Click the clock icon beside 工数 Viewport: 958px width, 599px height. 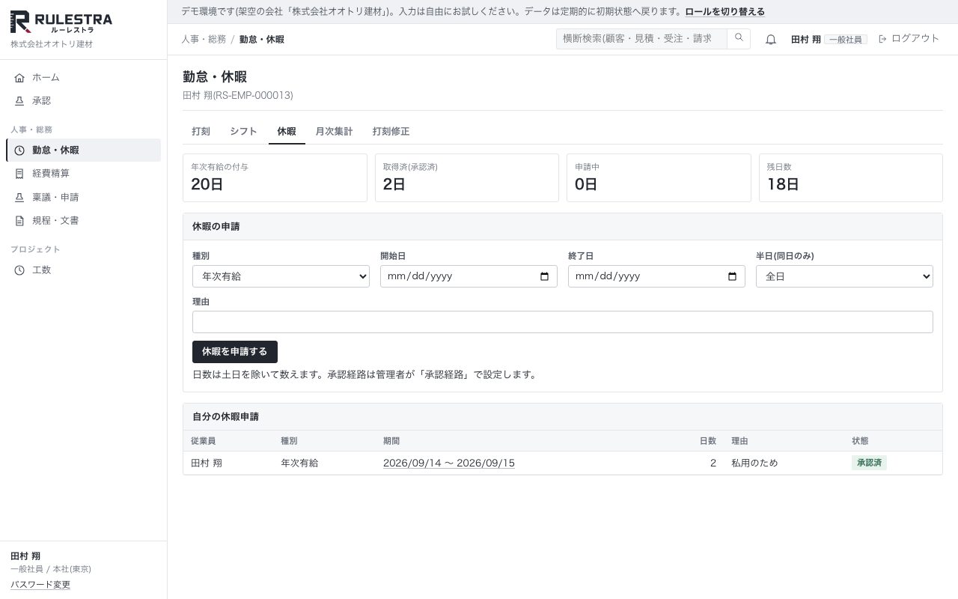(19, 270)
